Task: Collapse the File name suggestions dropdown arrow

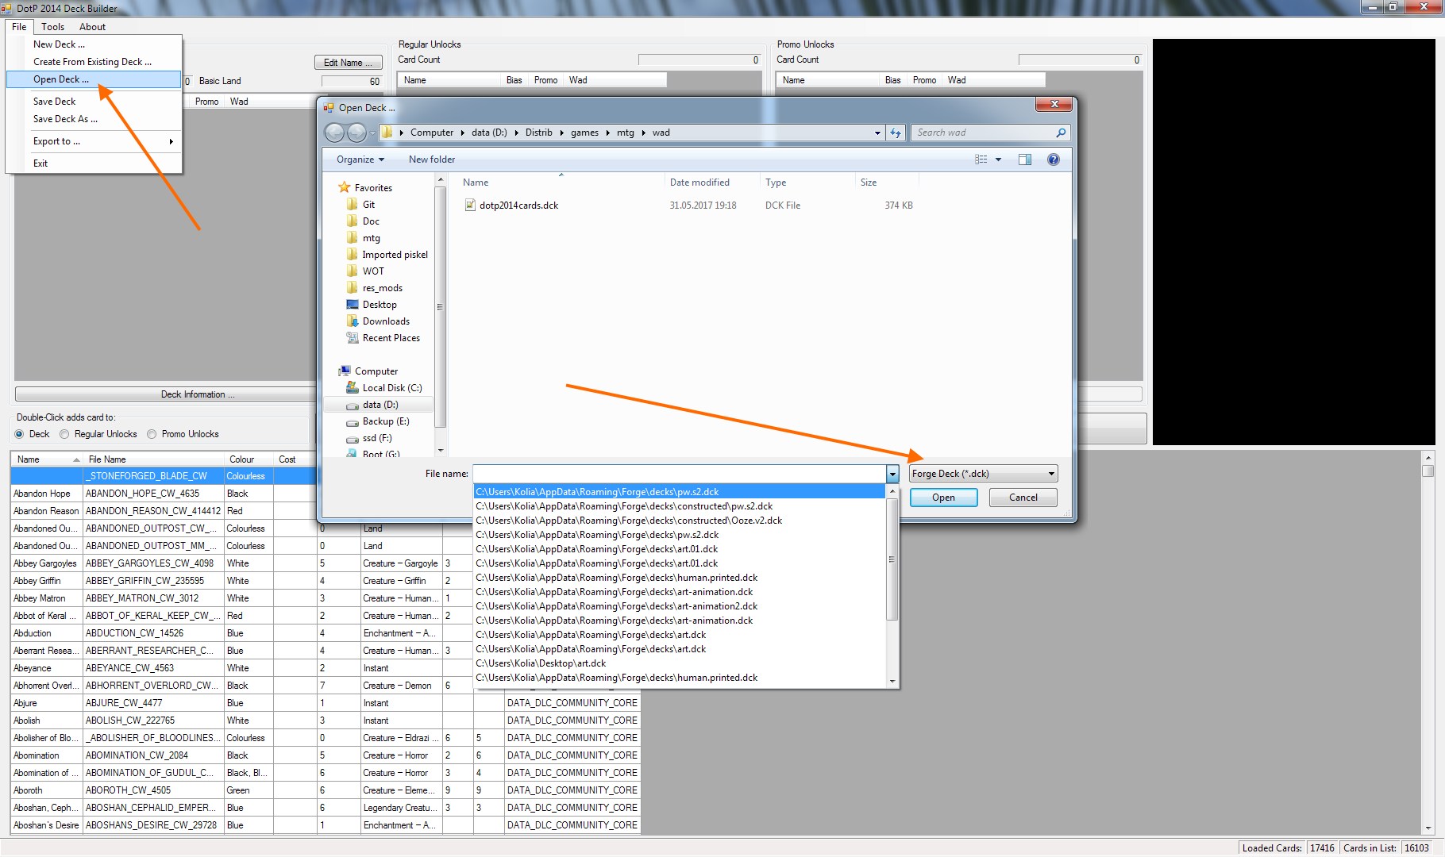Action: (892, 474)
